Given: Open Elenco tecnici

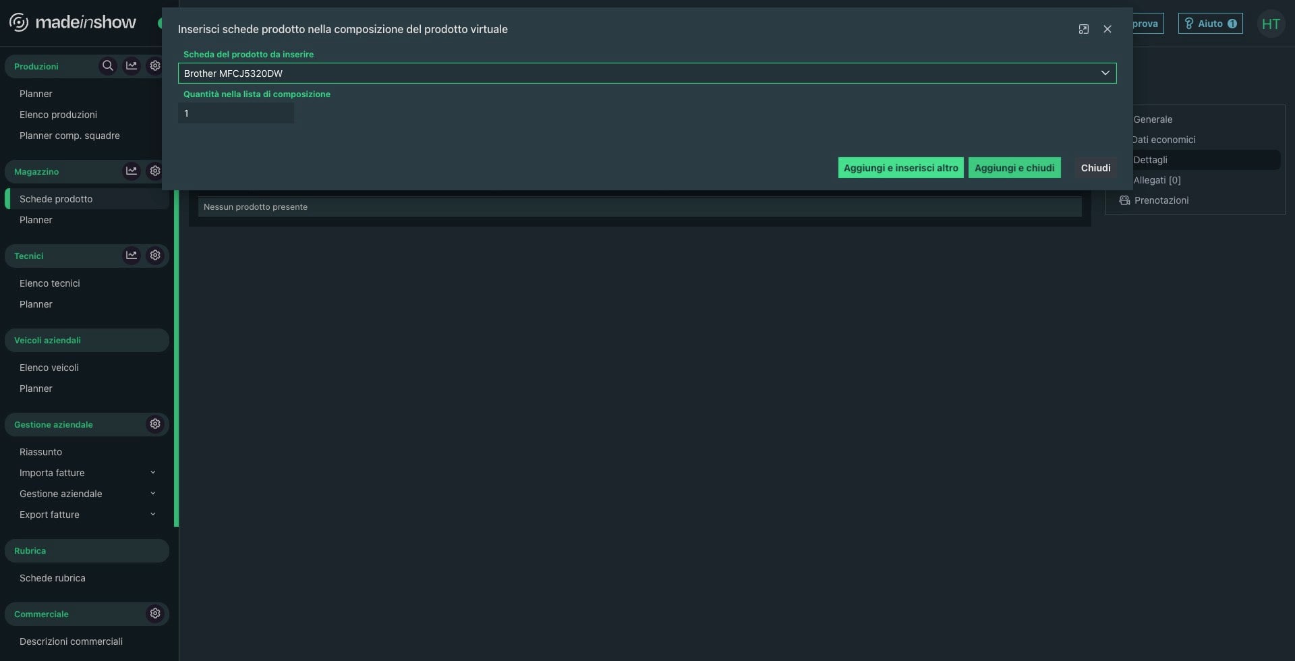Looking at the screenshot, I should 50,283.
